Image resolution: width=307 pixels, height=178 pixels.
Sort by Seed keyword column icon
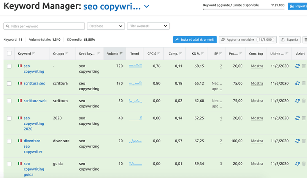tap(99, 54)
